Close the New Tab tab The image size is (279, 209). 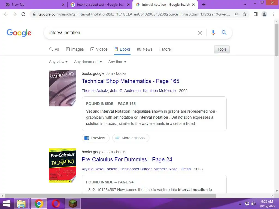(63, 5)
